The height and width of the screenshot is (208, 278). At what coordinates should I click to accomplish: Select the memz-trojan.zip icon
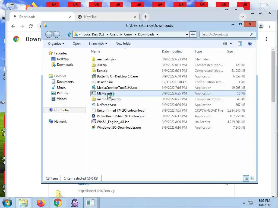point(94,99)
